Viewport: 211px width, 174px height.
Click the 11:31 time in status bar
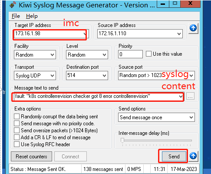tap(159, 169)
